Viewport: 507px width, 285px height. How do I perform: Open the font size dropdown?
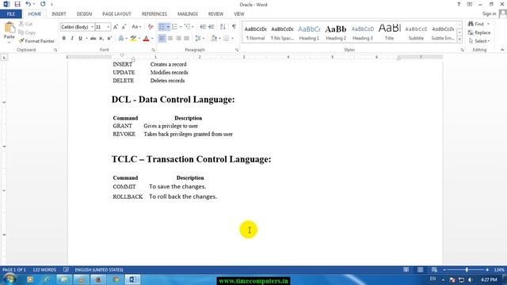(x=109, y=27)
